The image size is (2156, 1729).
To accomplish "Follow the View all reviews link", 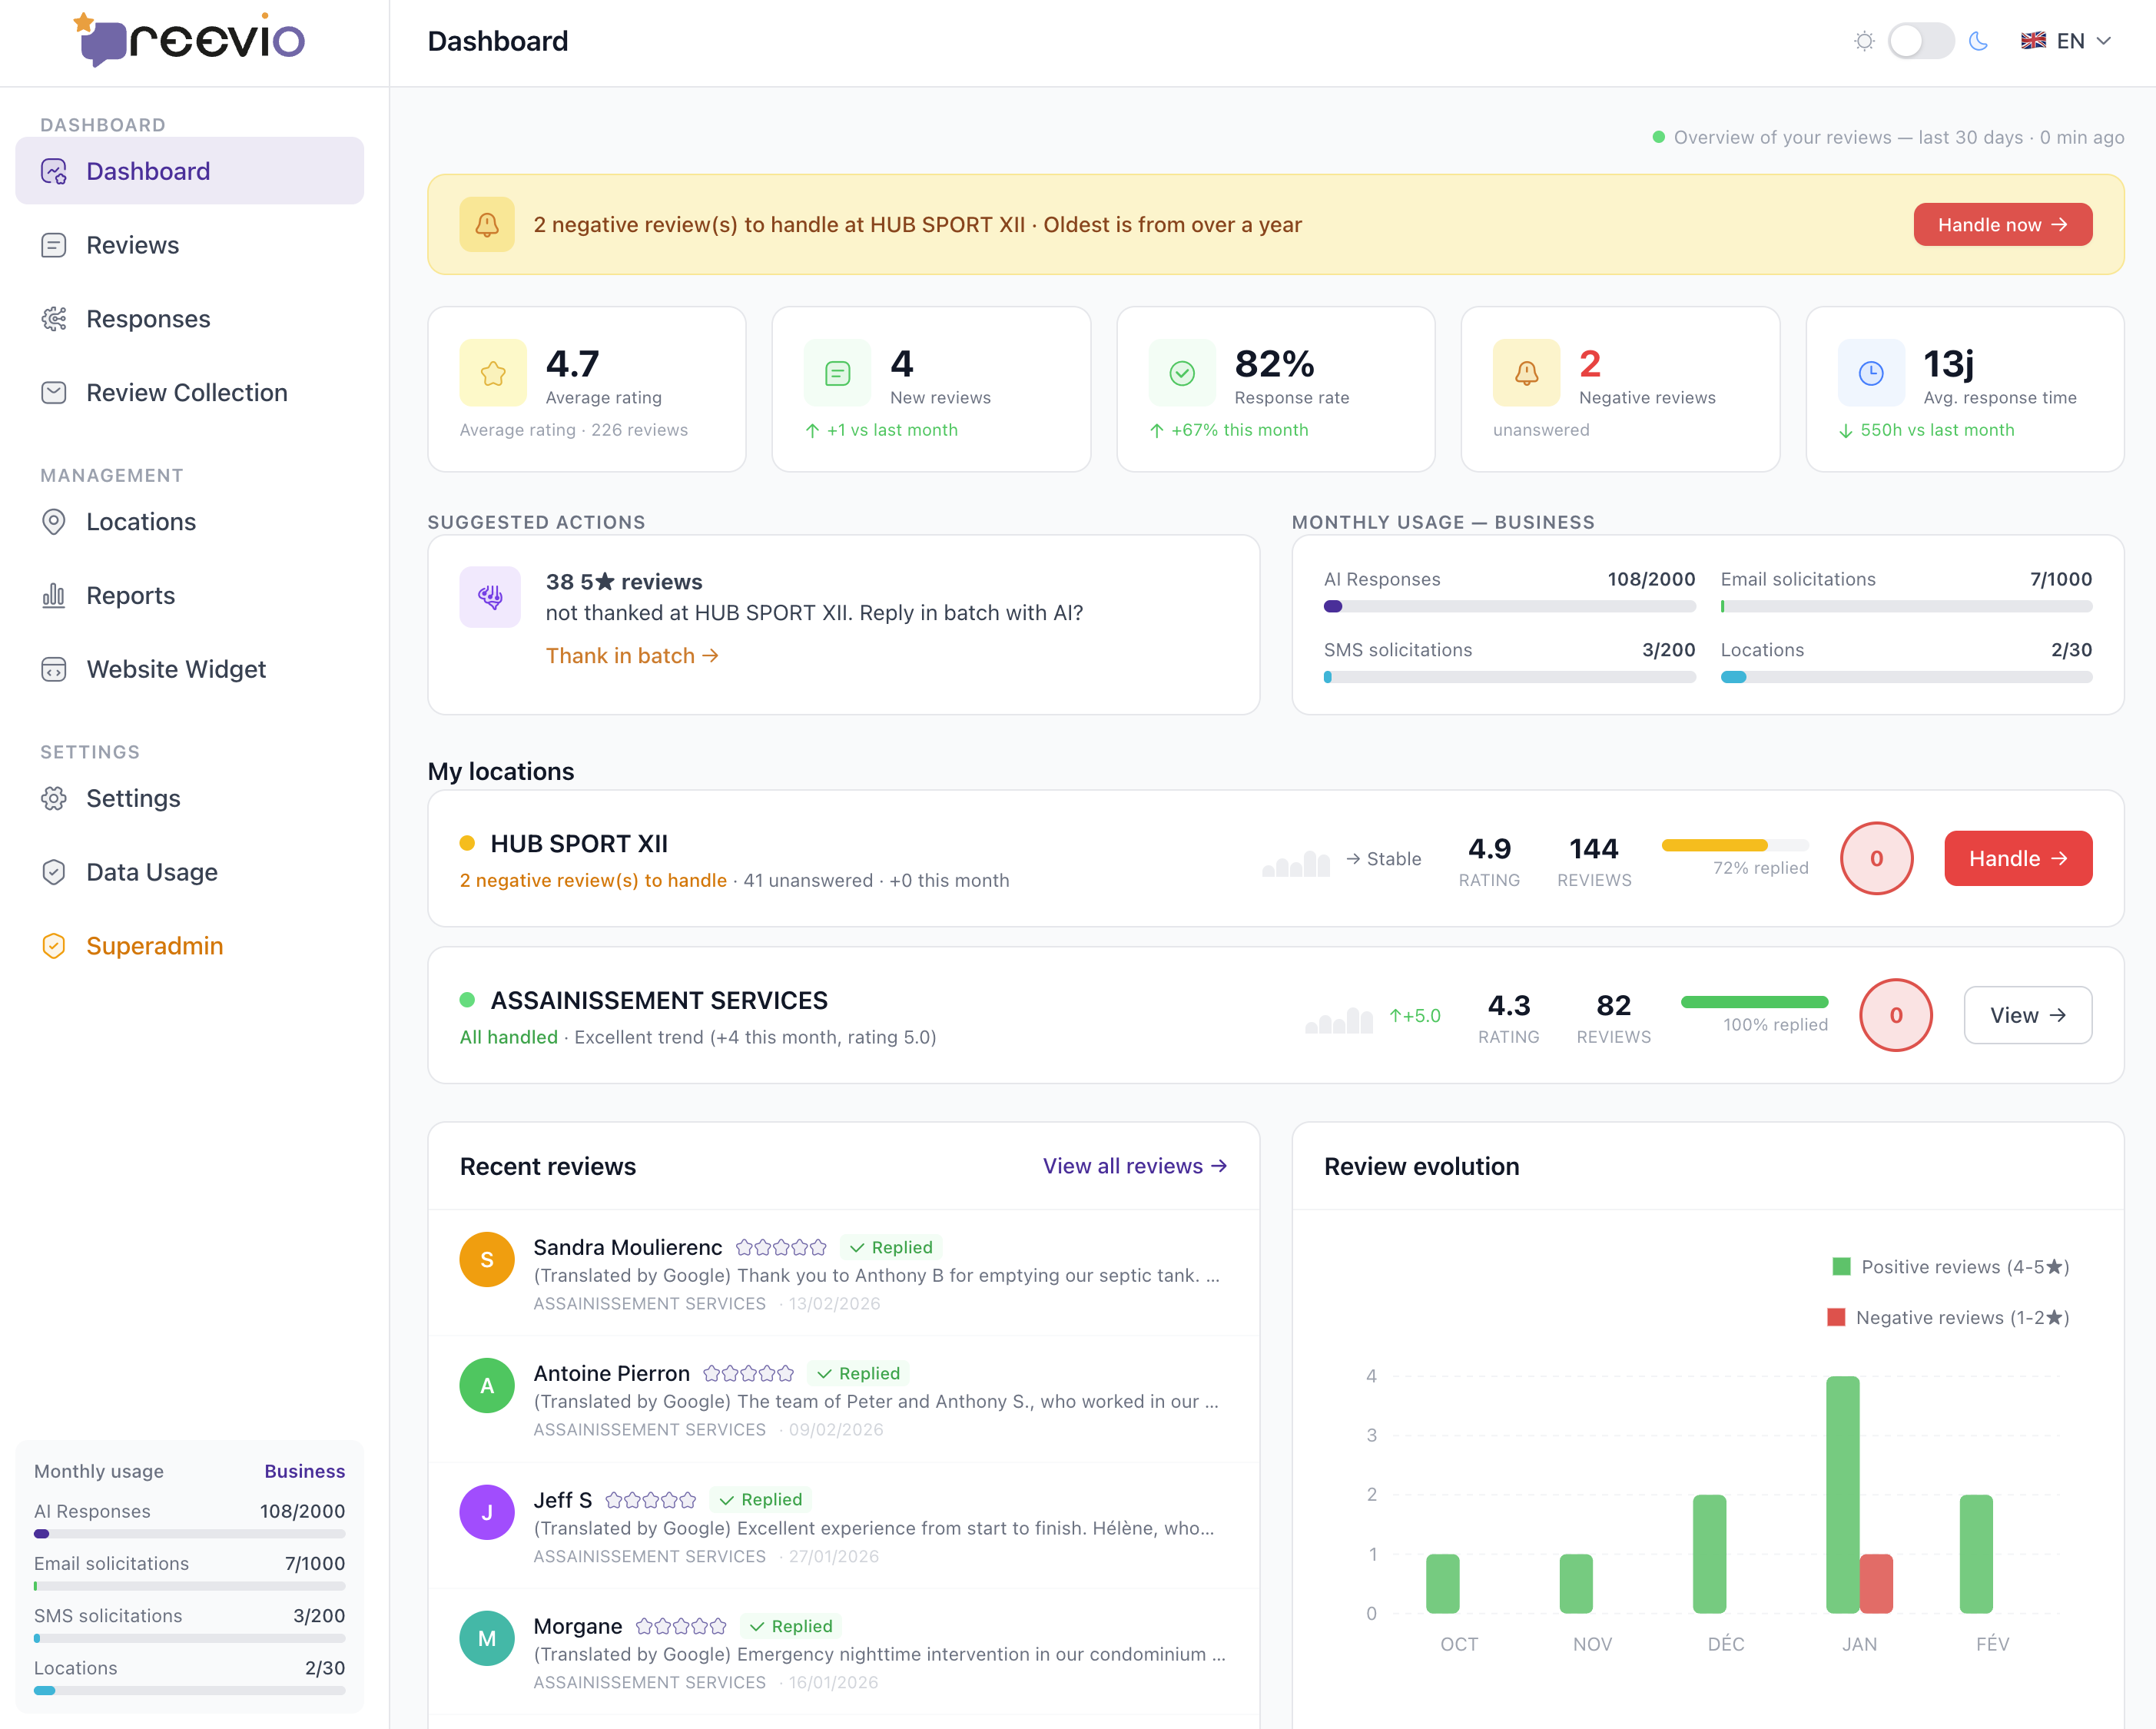I will pos(1134,1166).
